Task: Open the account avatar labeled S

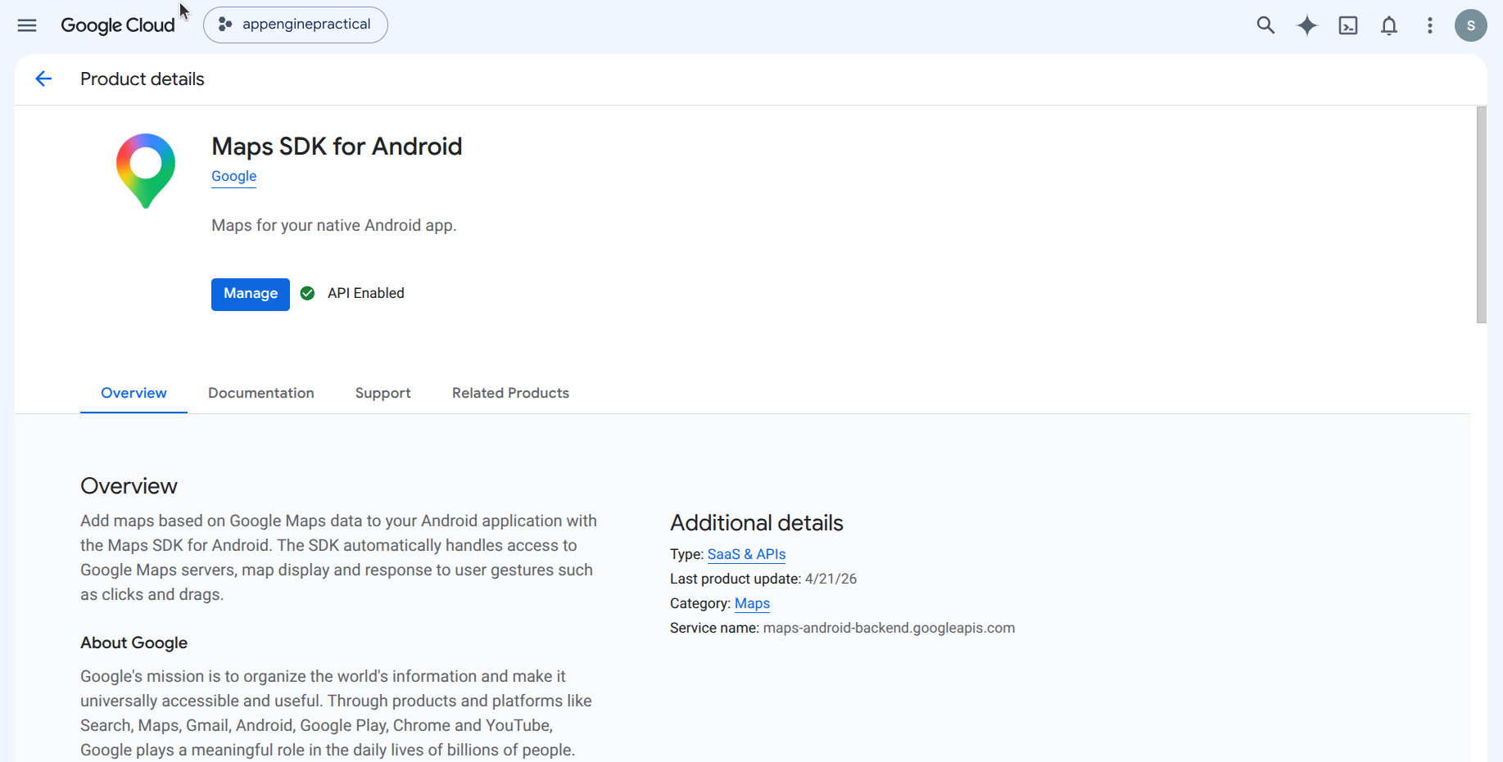Action: (1471, 25)
